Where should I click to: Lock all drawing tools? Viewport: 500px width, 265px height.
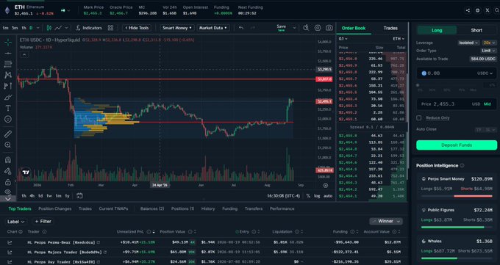[8, 182]
